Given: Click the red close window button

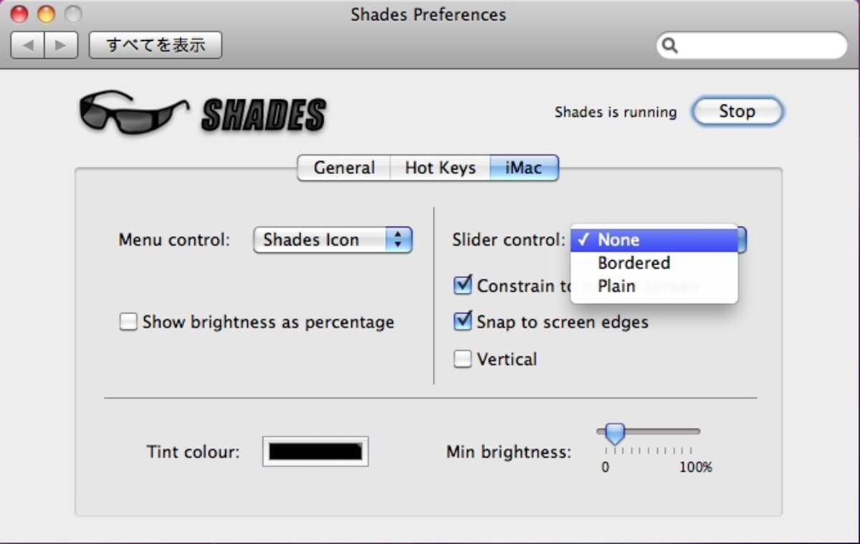Looking at the screenshot, I should pyautogui.click(x=19, y=14).
